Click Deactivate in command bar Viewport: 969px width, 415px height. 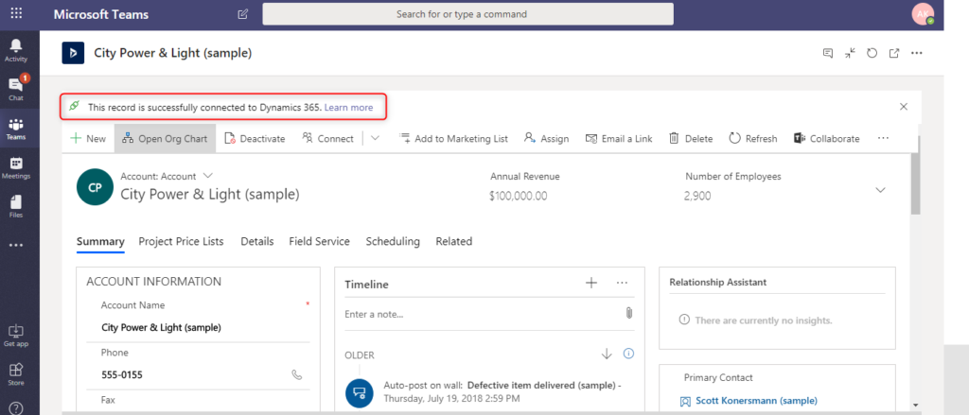(x=255, y=138)
